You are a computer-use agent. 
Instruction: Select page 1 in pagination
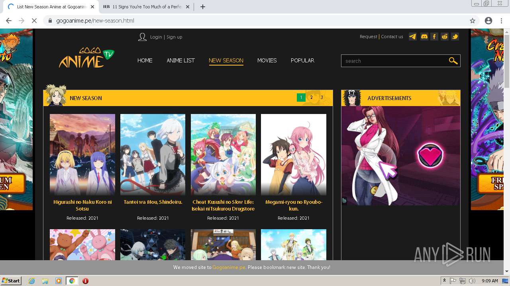301,98
